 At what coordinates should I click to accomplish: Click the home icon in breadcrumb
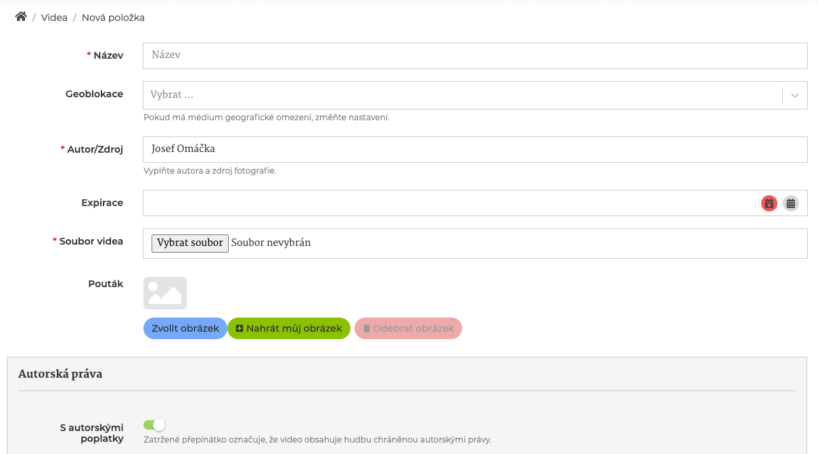[21, 17]
